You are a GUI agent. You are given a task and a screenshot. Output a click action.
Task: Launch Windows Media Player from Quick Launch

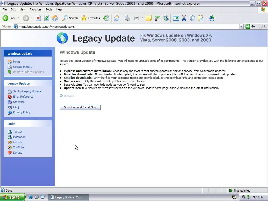[x=37, y=197]
